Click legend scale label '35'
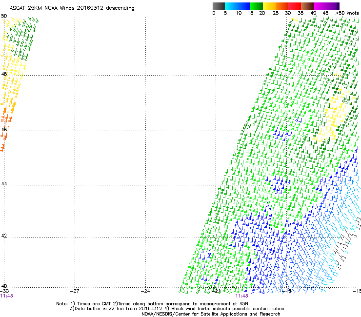361x317 pixels. click(301, 13)
